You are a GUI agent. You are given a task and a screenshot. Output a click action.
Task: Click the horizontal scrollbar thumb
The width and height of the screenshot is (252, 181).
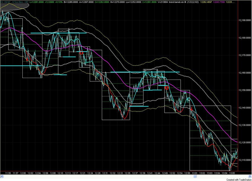click(x=195, y=176)
